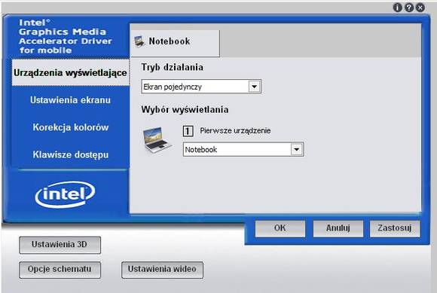The width and height of the screenshot is (437, 293).
Task: Close the panel with the X icon
Action: [420, 8]
